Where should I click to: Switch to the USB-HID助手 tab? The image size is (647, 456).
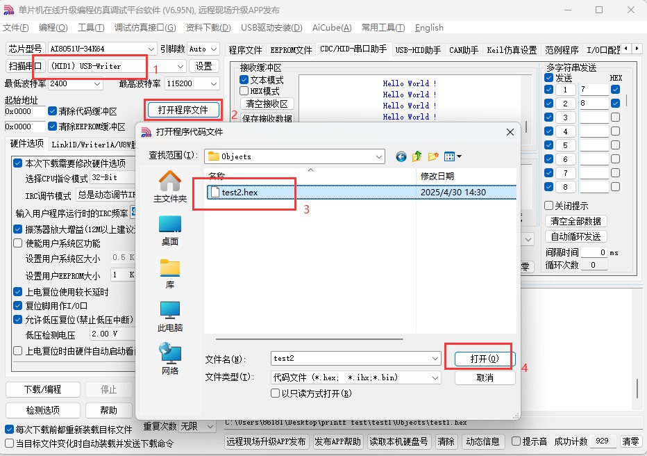418,50
